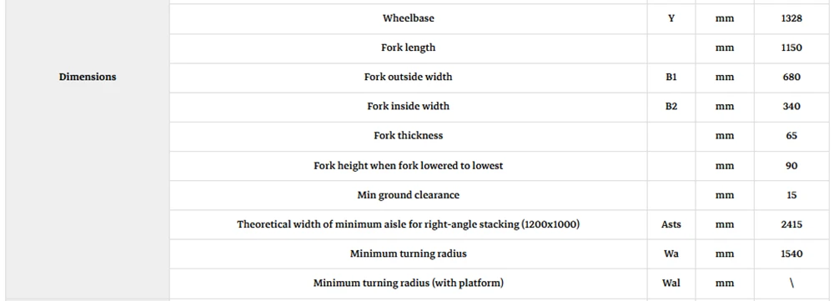
Task: Select the Fork inside width label
Action: coord(408,106)
